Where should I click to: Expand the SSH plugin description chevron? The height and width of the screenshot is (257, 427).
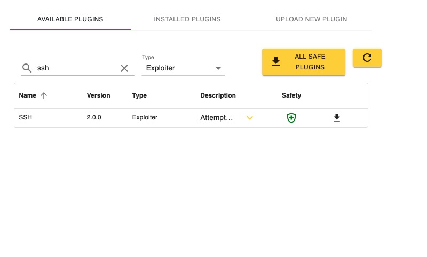[249, 118]
